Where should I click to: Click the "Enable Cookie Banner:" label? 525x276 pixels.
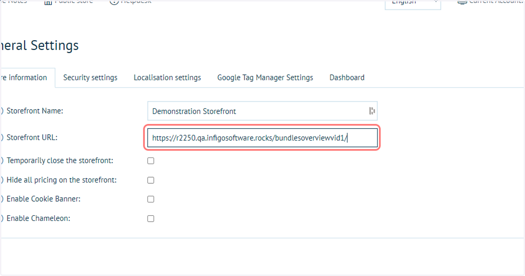44,199
